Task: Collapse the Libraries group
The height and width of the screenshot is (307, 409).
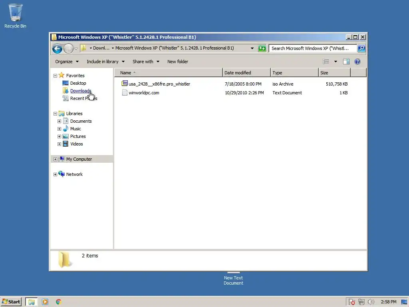Action: coord(55,114)
